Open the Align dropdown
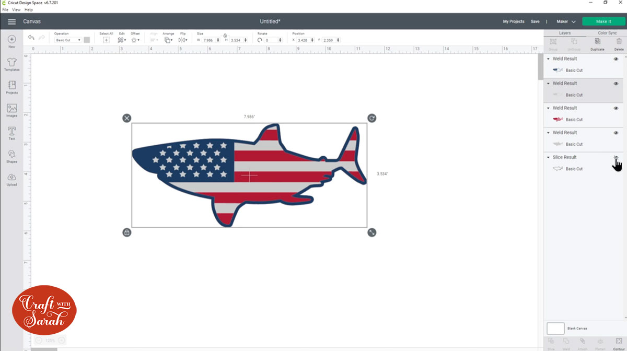 (x=154, y=40)
